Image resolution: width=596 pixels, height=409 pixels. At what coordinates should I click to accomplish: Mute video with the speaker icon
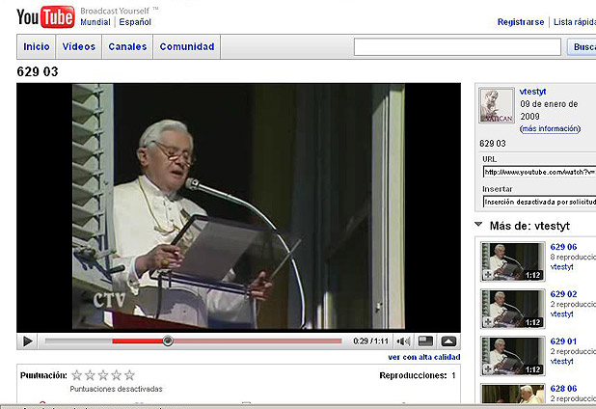pos(401,341)
